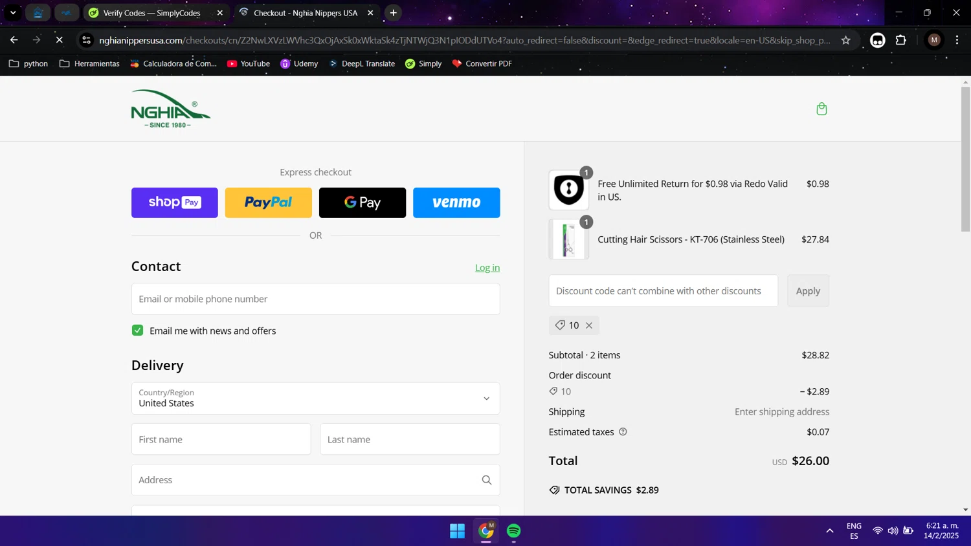The image size is (971, 546).
Task: Open the incognito-style extension icon in toolbar
Action: (x=878, y=40)
